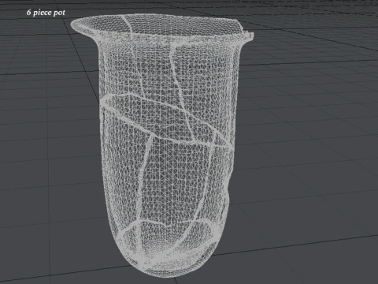This screenshot has height=284, width=378.
Task: Click the "6 piece pot" label text
Action: point(46,13)
